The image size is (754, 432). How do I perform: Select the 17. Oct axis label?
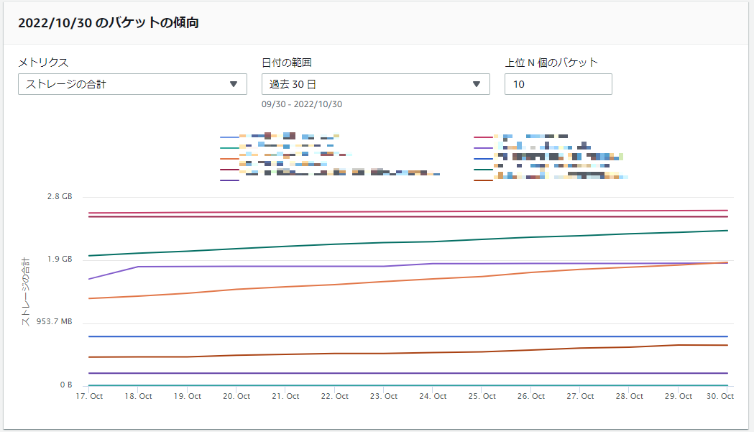tap(91, 395)
